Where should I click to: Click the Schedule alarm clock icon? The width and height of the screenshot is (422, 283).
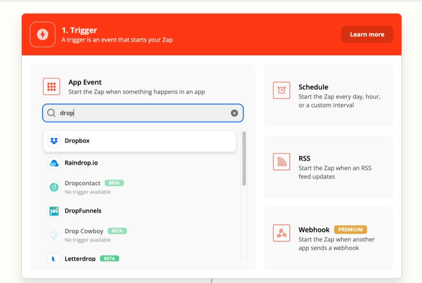(281, 90)
